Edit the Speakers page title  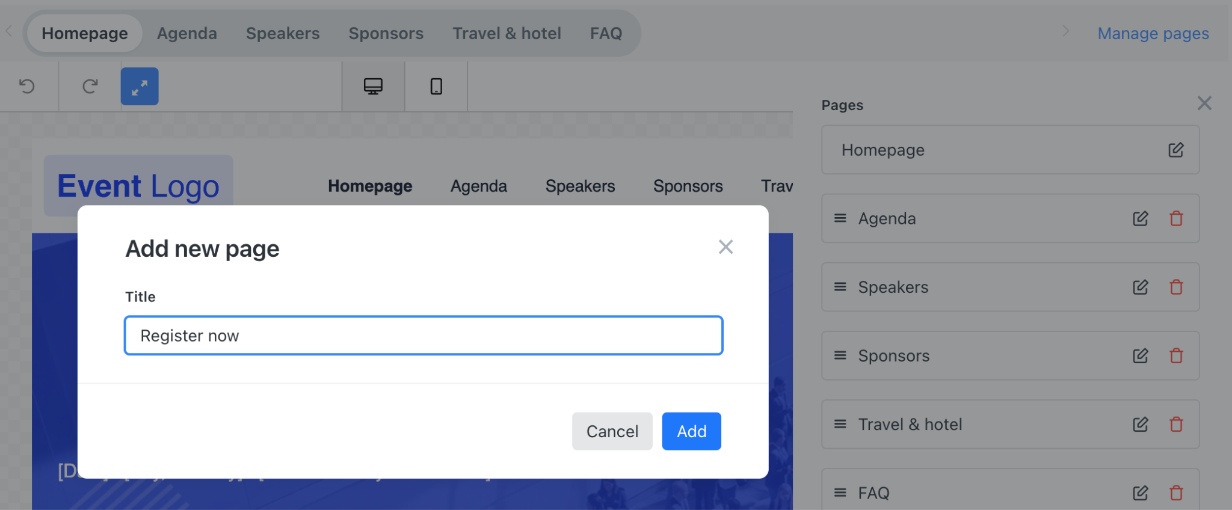pos(1141,287)
